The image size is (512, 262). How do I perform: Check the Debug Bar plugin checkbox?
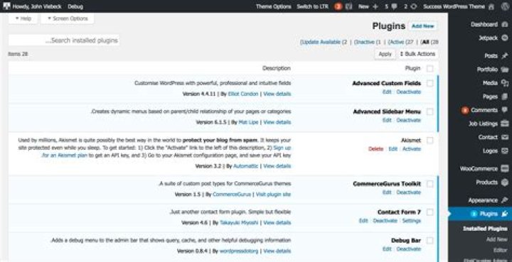coord(430,241)
